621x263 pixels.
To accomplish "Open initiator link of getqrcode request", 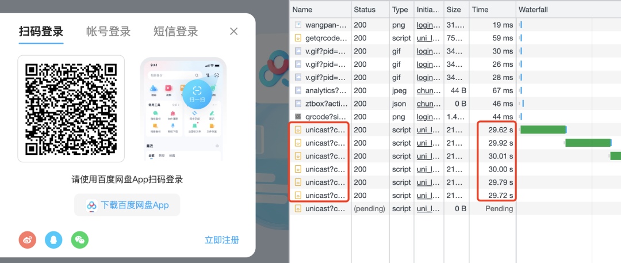I will (x=428, y=38).
